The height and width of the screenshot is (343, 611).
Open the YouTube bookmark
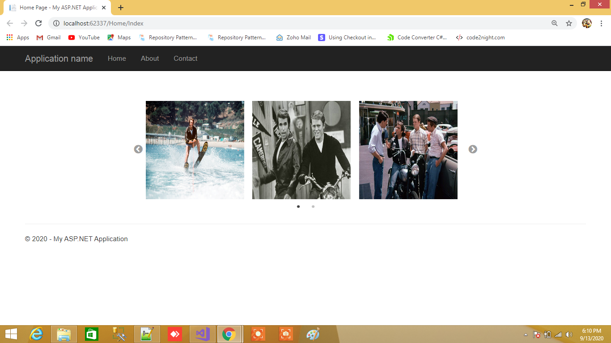[x=84, y=38]
